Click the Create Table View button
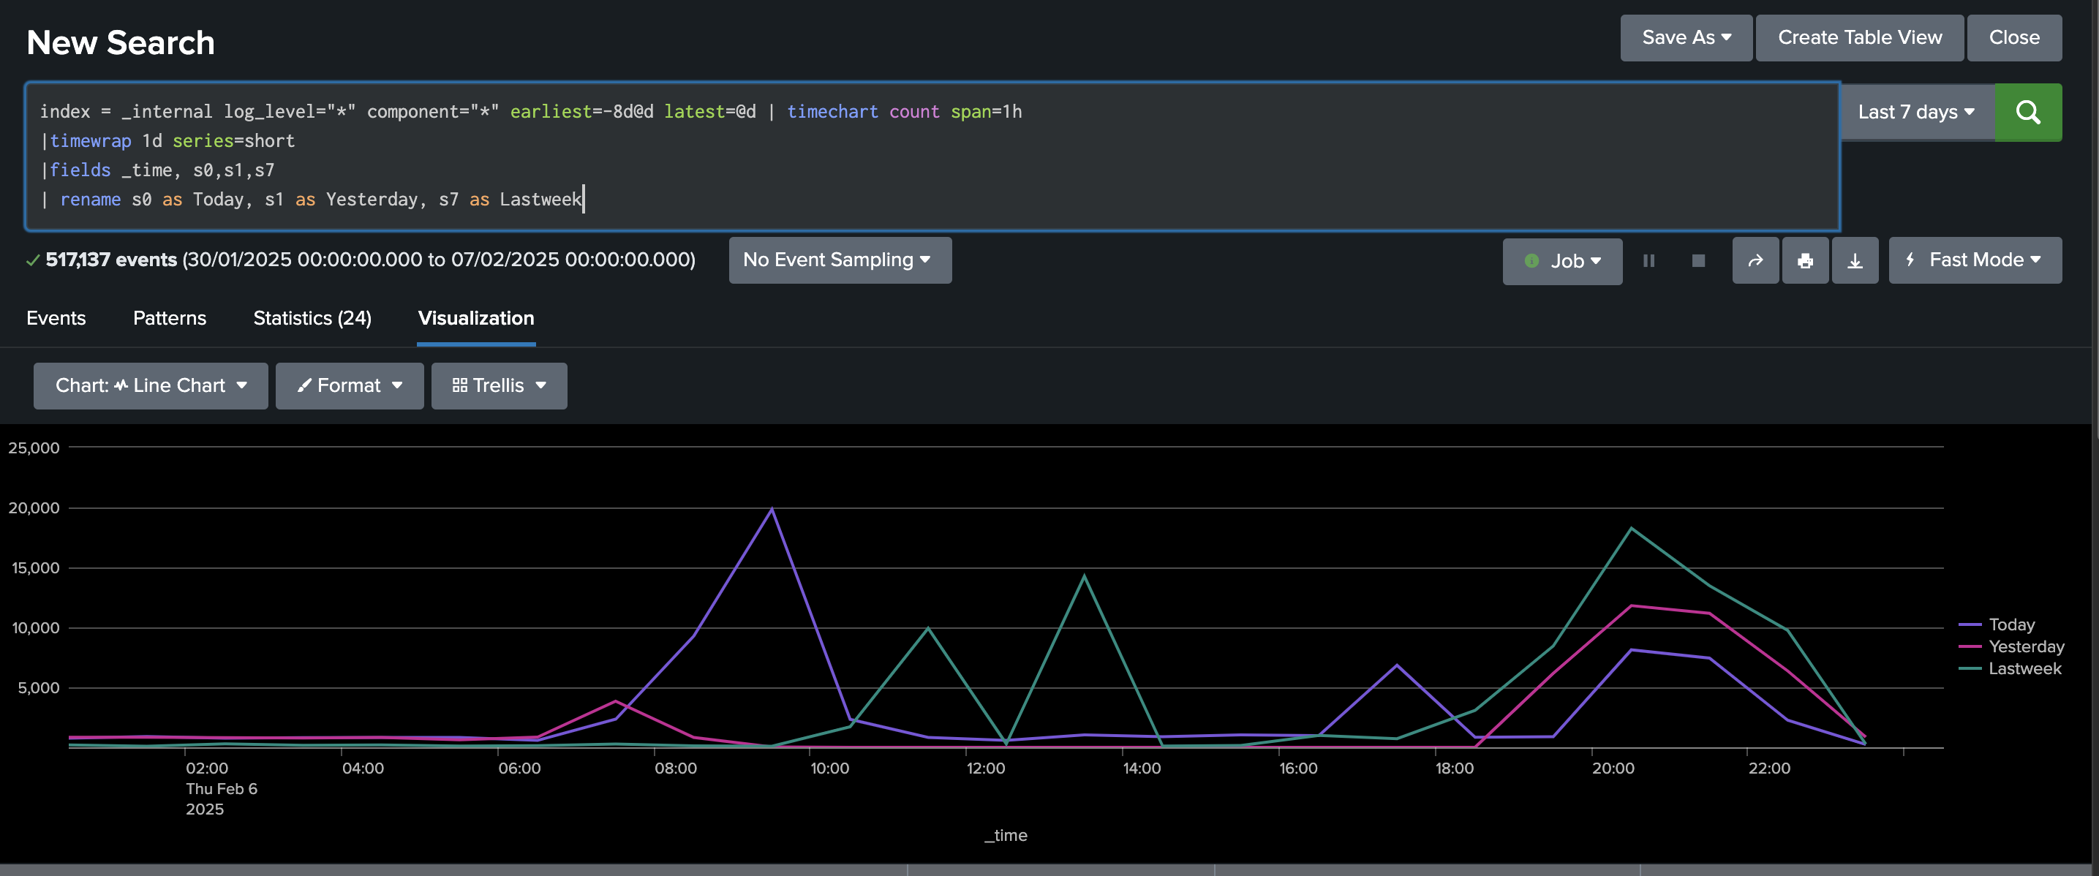Viewport: 2099px width, 876px height. pos(1858,37)
